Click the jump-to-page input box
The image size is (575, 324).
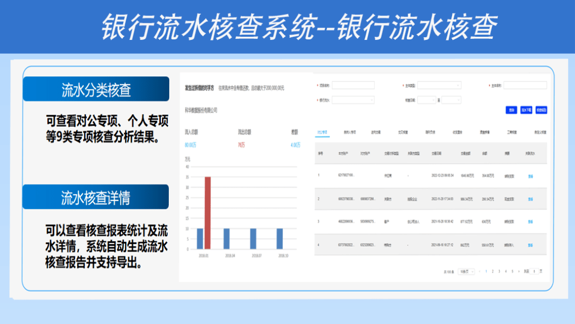tap(535, 271)
